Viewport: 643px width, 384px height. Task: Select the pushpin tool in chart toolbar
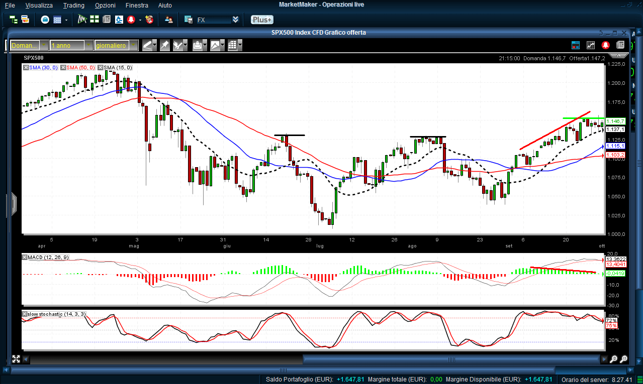pos(164,45)
